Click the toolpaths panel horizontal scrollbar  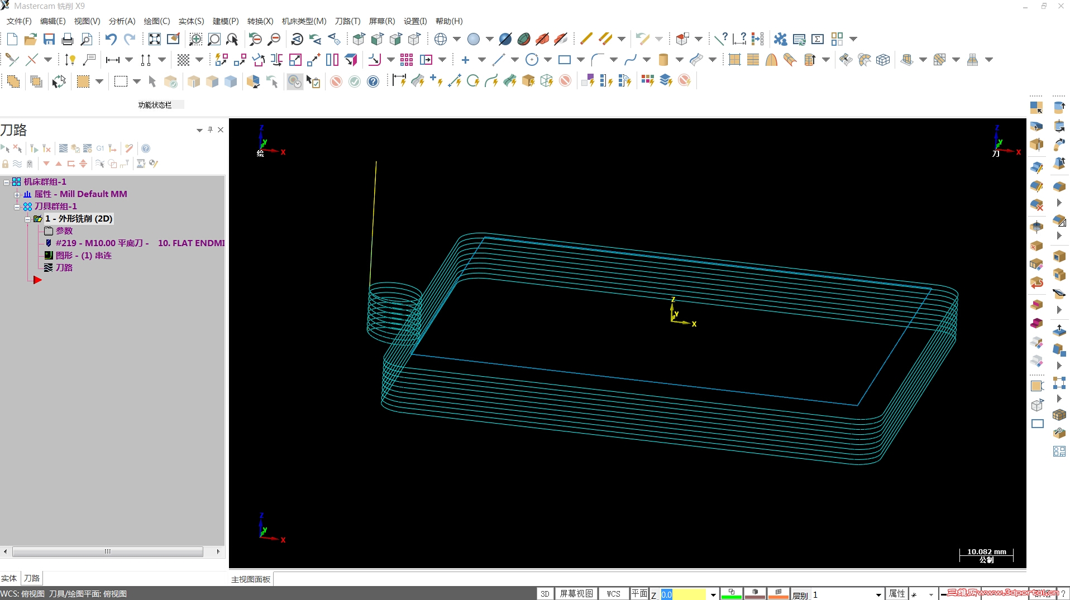click(x=108, y=551)
